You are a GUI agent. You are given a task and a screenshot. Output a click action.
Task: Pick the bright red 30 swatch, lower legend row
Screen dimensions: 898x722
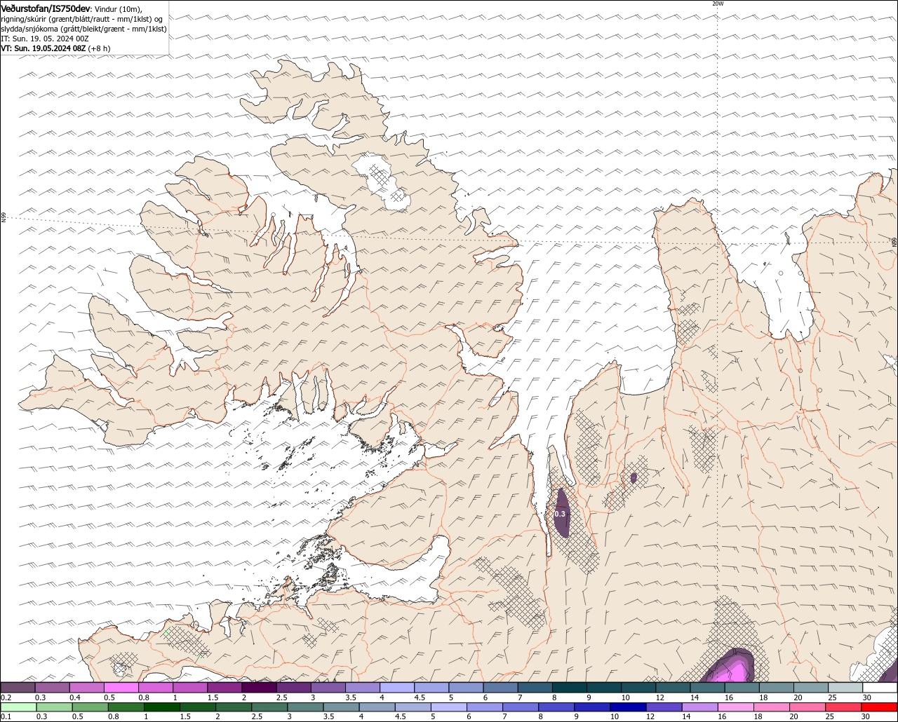(x=879, y=707)
